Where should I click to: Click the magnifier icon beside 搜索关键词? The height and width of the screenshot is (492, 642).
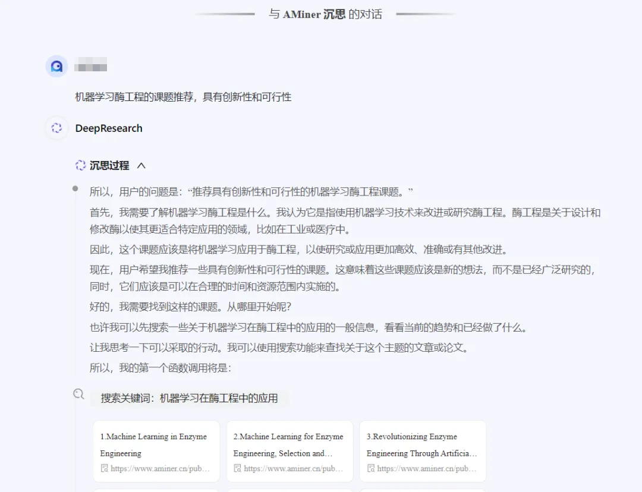point(78,394)
